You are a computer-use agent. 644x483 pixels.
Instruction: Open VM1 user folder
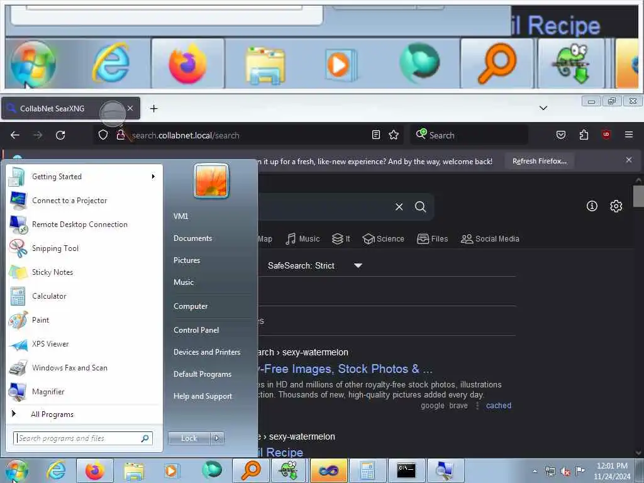point(180,216)
